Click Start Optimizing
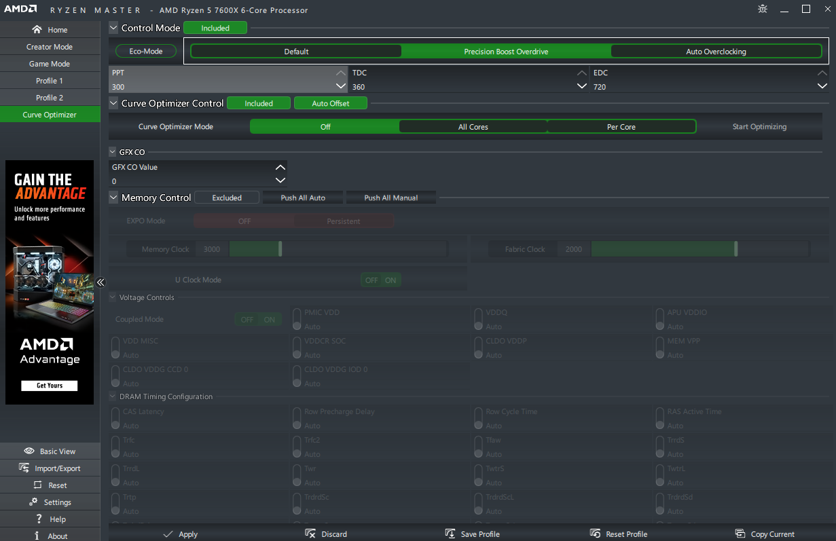836x541 pixels. pyautogui.click(x=759, y=126)
